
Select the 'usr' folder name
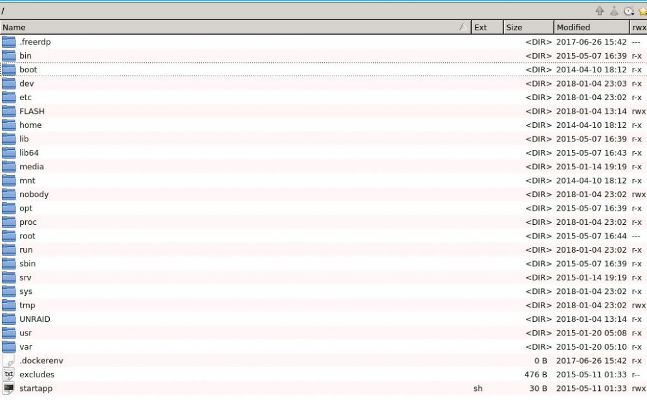click(x=26, y=333)
